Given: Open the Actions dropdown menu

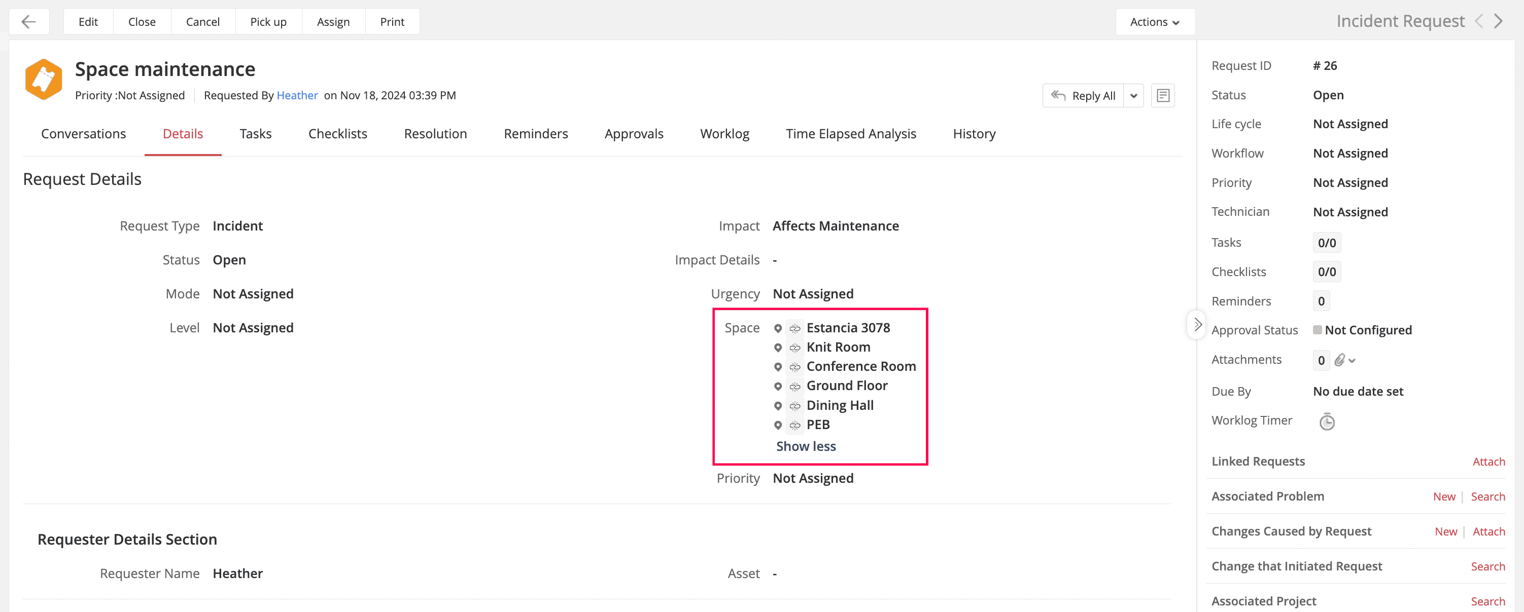Looking at the screenshot, I should coord(1154,22).
